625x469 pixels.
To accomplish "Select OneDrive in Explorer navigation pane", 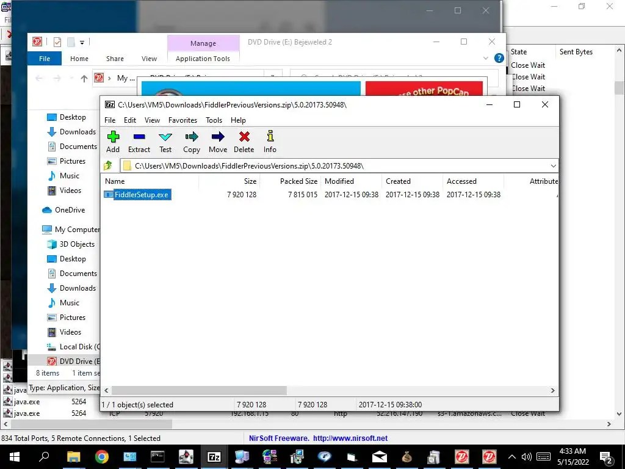I will [70, 210].
